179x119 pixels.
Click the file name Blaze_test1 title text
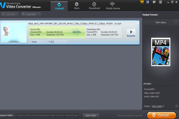click(75, 24)
